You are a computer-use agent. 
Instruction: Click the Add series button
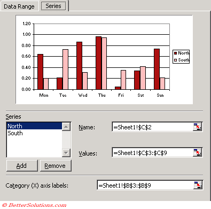(x=22, y=166)
